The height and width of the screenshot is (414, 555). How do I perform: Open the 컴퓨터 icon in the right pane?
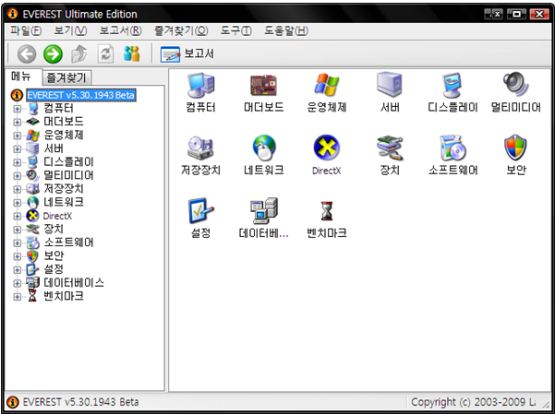click(x=200, y=86)
